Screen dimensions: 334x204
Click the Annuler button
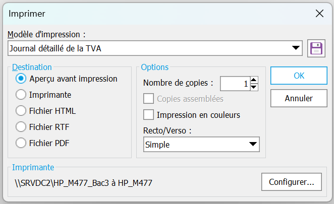coord(299,98)
